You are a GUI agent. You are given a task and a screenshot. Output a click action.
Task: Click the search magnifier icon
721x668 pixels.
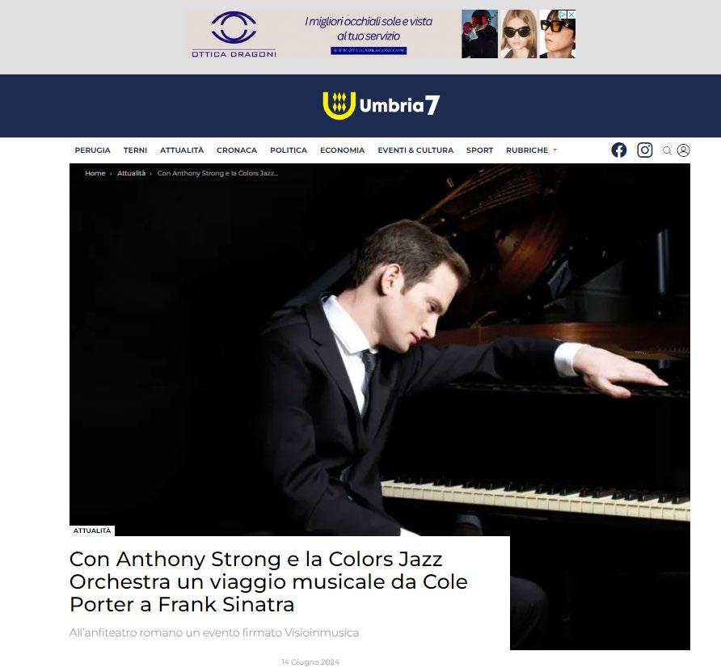coord(667,150)
